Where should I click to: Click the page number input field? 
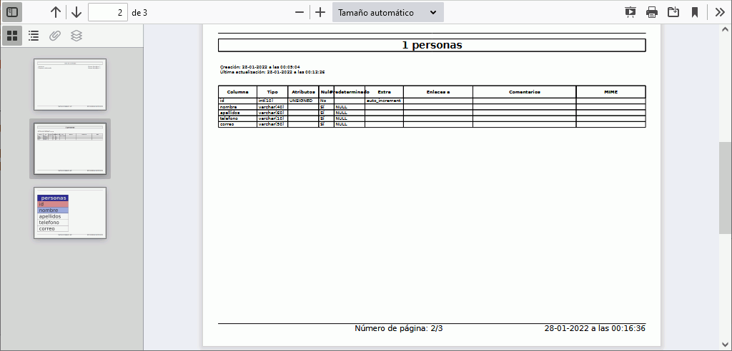click(108, 13)
